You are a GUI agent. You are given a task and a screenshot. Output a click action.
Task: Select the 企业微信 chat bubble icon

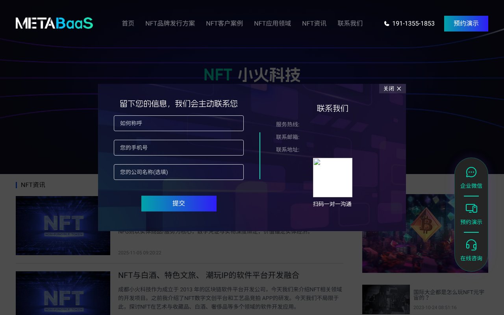tap(471, 172)
